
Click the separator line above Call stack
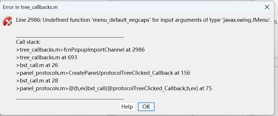(x=70, y=37)
